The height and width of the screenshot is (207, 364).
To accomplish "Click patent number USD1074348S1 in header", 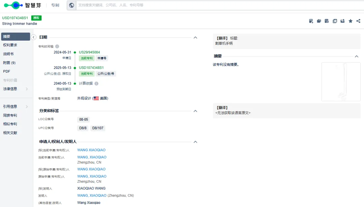I will (x=15, y=18).
